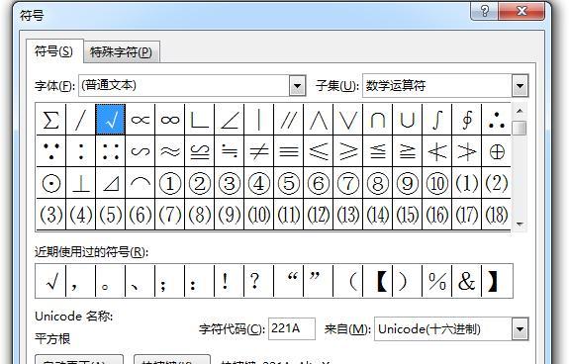Select the intersection symbol
The image size is (569, 364).
click(378, 120)
